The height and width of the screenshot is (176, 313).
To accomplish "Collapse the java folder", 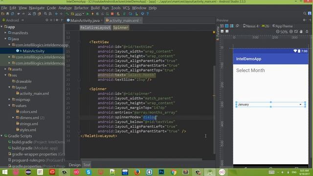I will [5, 39].
